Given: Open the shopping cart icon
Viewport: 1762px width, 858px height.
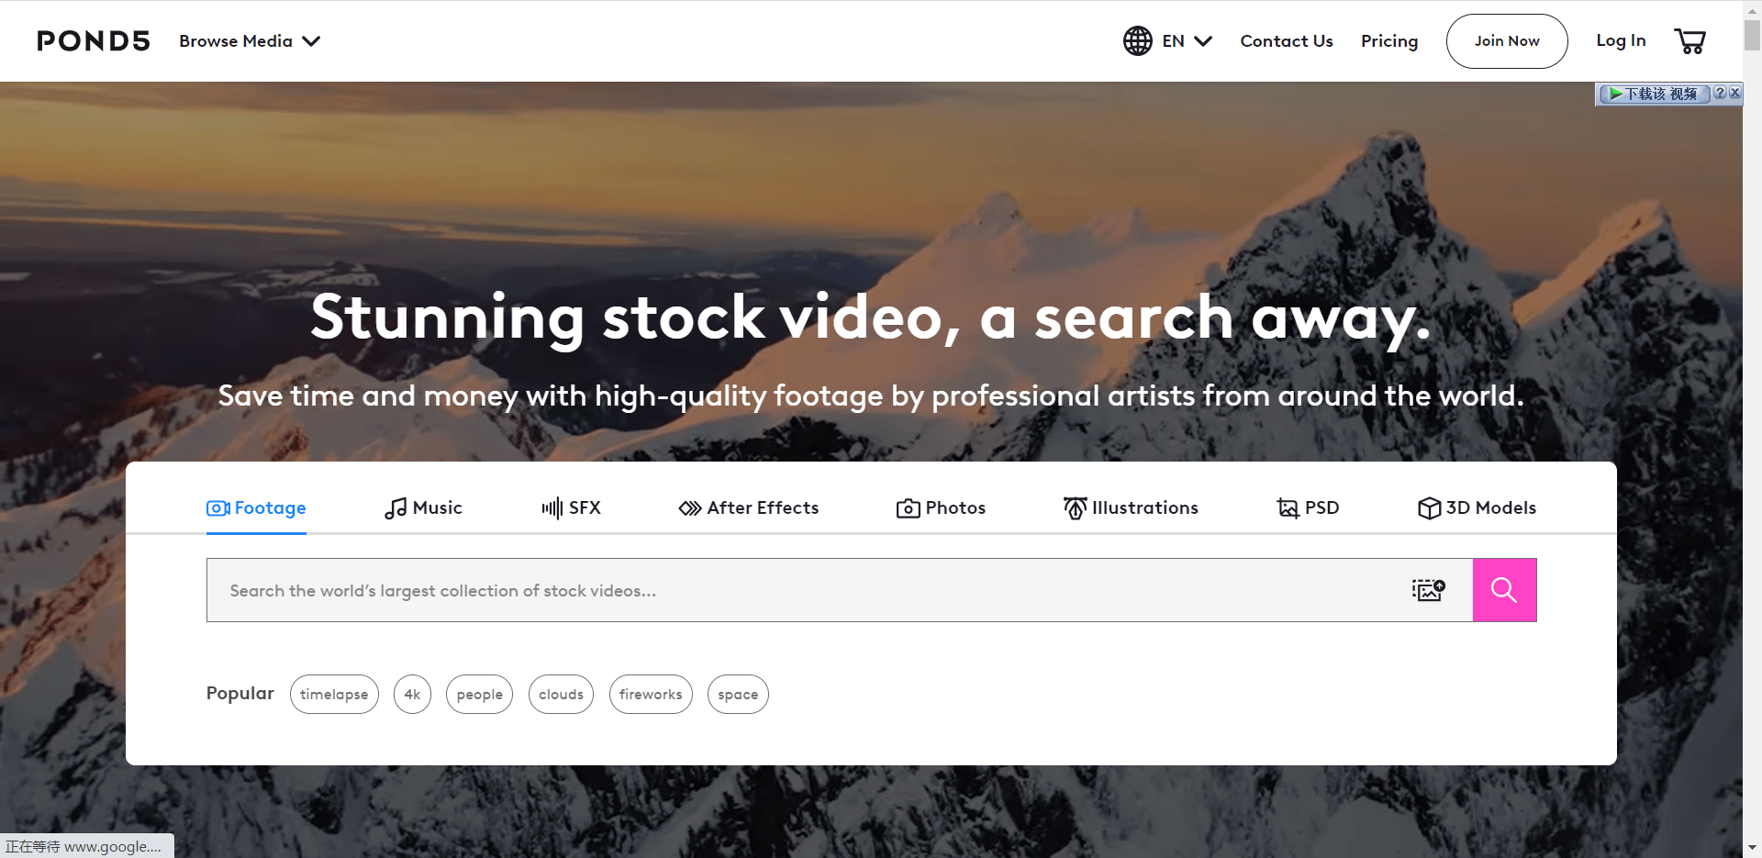Looking at the screenshot, I should [1690, 40].
